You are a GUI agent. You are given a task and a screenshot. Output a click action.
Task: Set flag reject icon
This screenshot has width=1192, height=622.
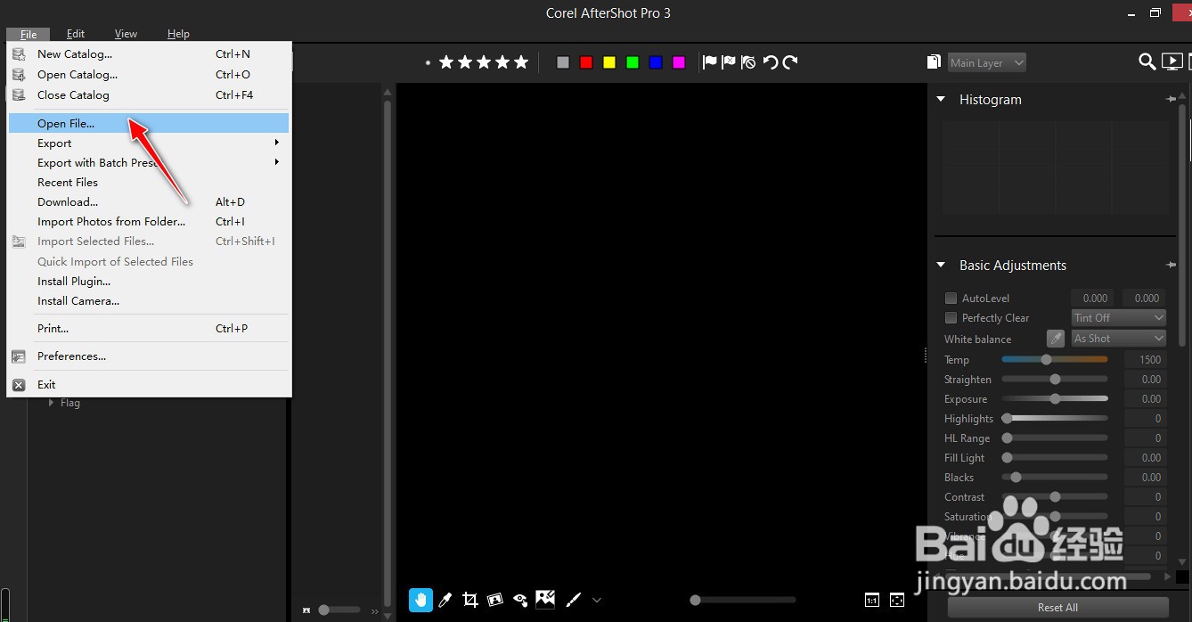[729, 62]
